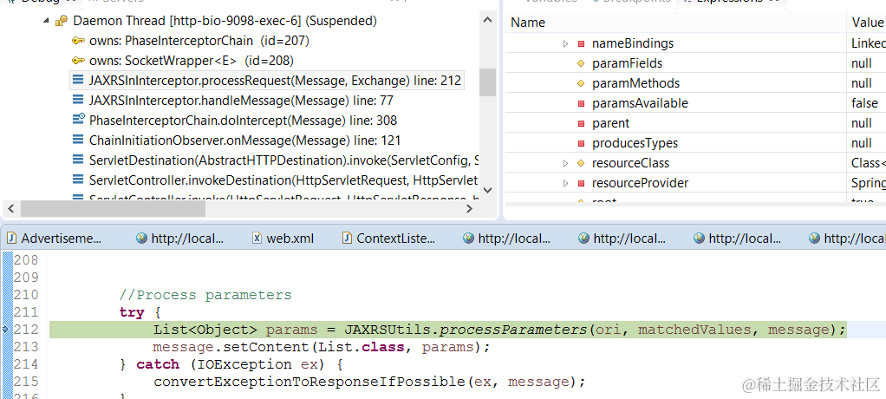Click red field icon beside parent
Image resolution: width=886 pixels, height=399 pixels.
click(581, 123)
